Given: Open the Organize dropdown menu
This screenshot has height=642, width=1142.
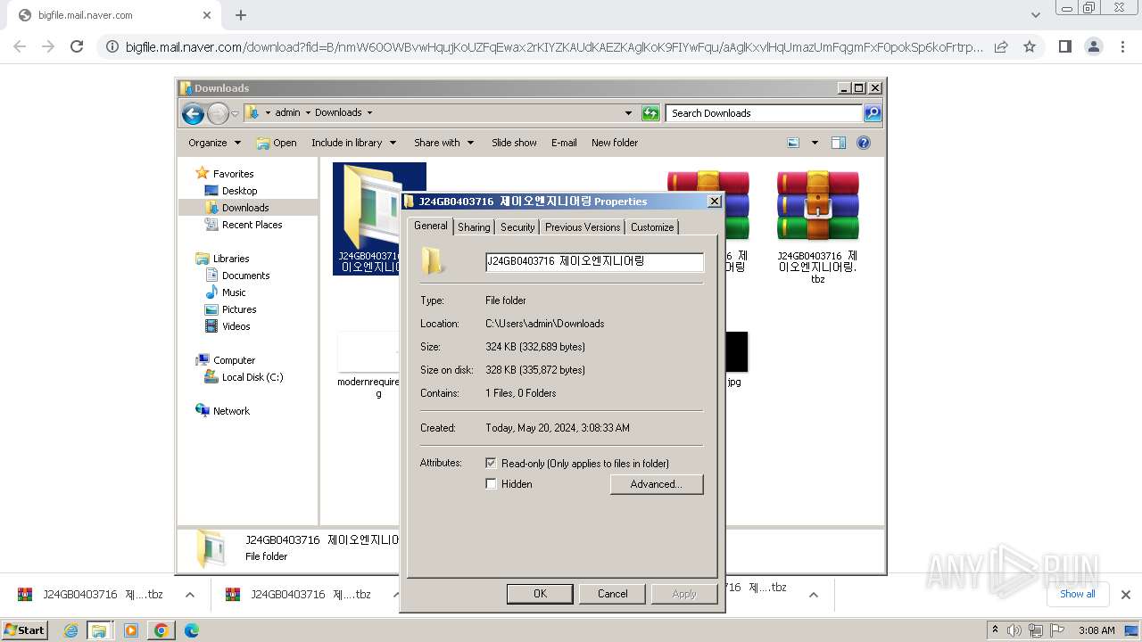Looking at the screenshot, I should click(215, 143).
